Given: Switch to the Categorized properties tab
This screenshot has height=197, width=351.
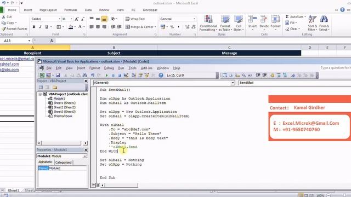Looking at the screenshot, I should tap(64, 163).
